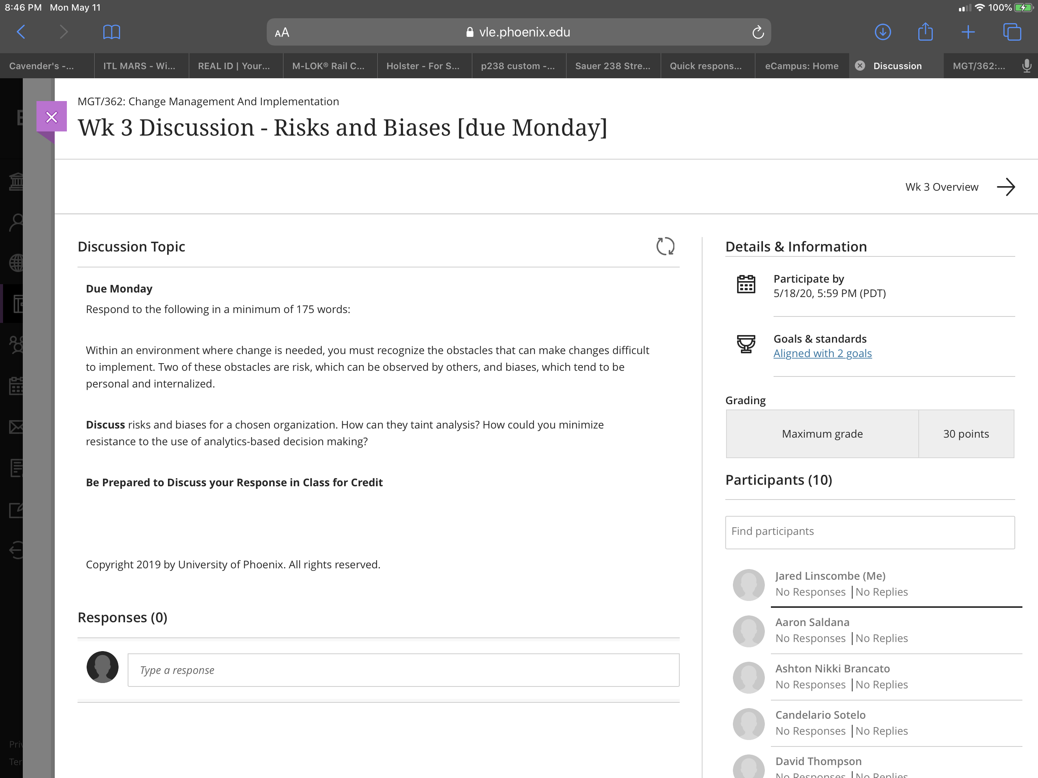Image resolution: width=1038 pixels, height=778 pixels.
Task: Refresh the discussion topic
Action: point(665,246)
